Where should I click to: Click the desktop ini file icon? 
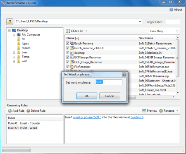point(72,53)
